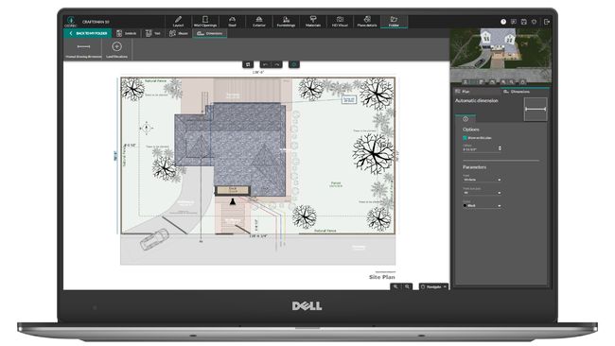Image resolution: width=615 pixels, height=346 pixels.
Task: Click the swap view icon above the plan
Action: coord(248,64)
